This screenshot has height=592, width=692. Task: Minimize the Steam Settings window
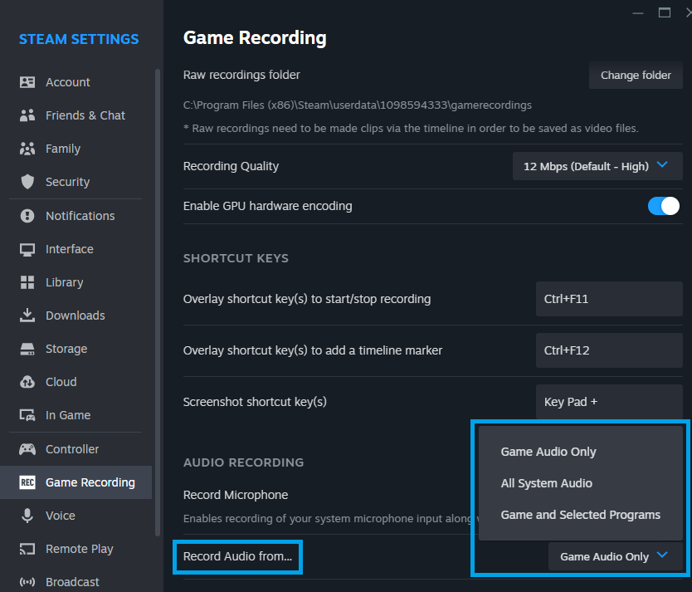pos(638,13)
